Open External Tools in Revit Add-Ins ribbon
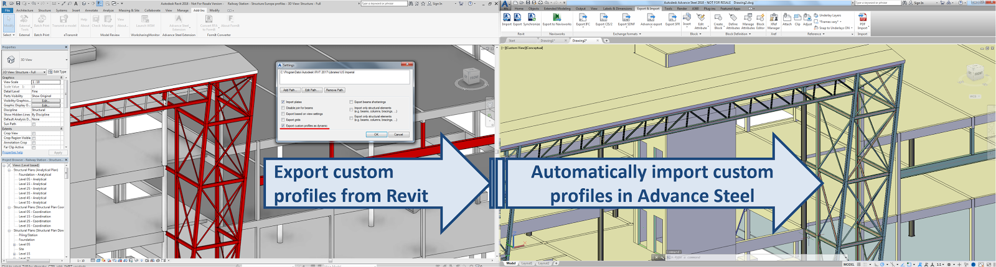 click(x=25, y=22)
